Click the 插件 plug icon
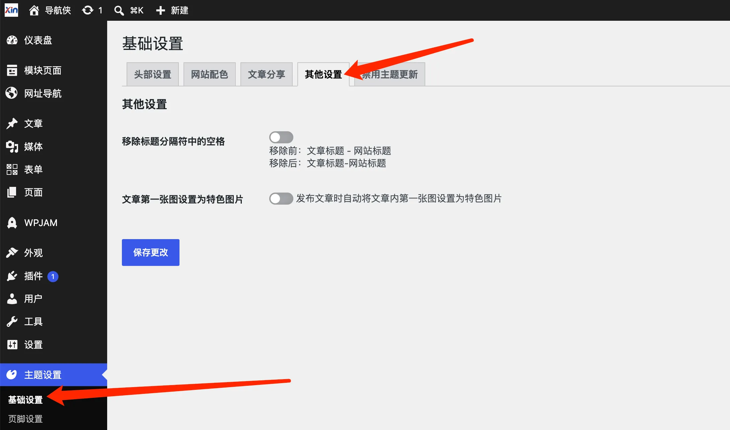 click(12, 276)
